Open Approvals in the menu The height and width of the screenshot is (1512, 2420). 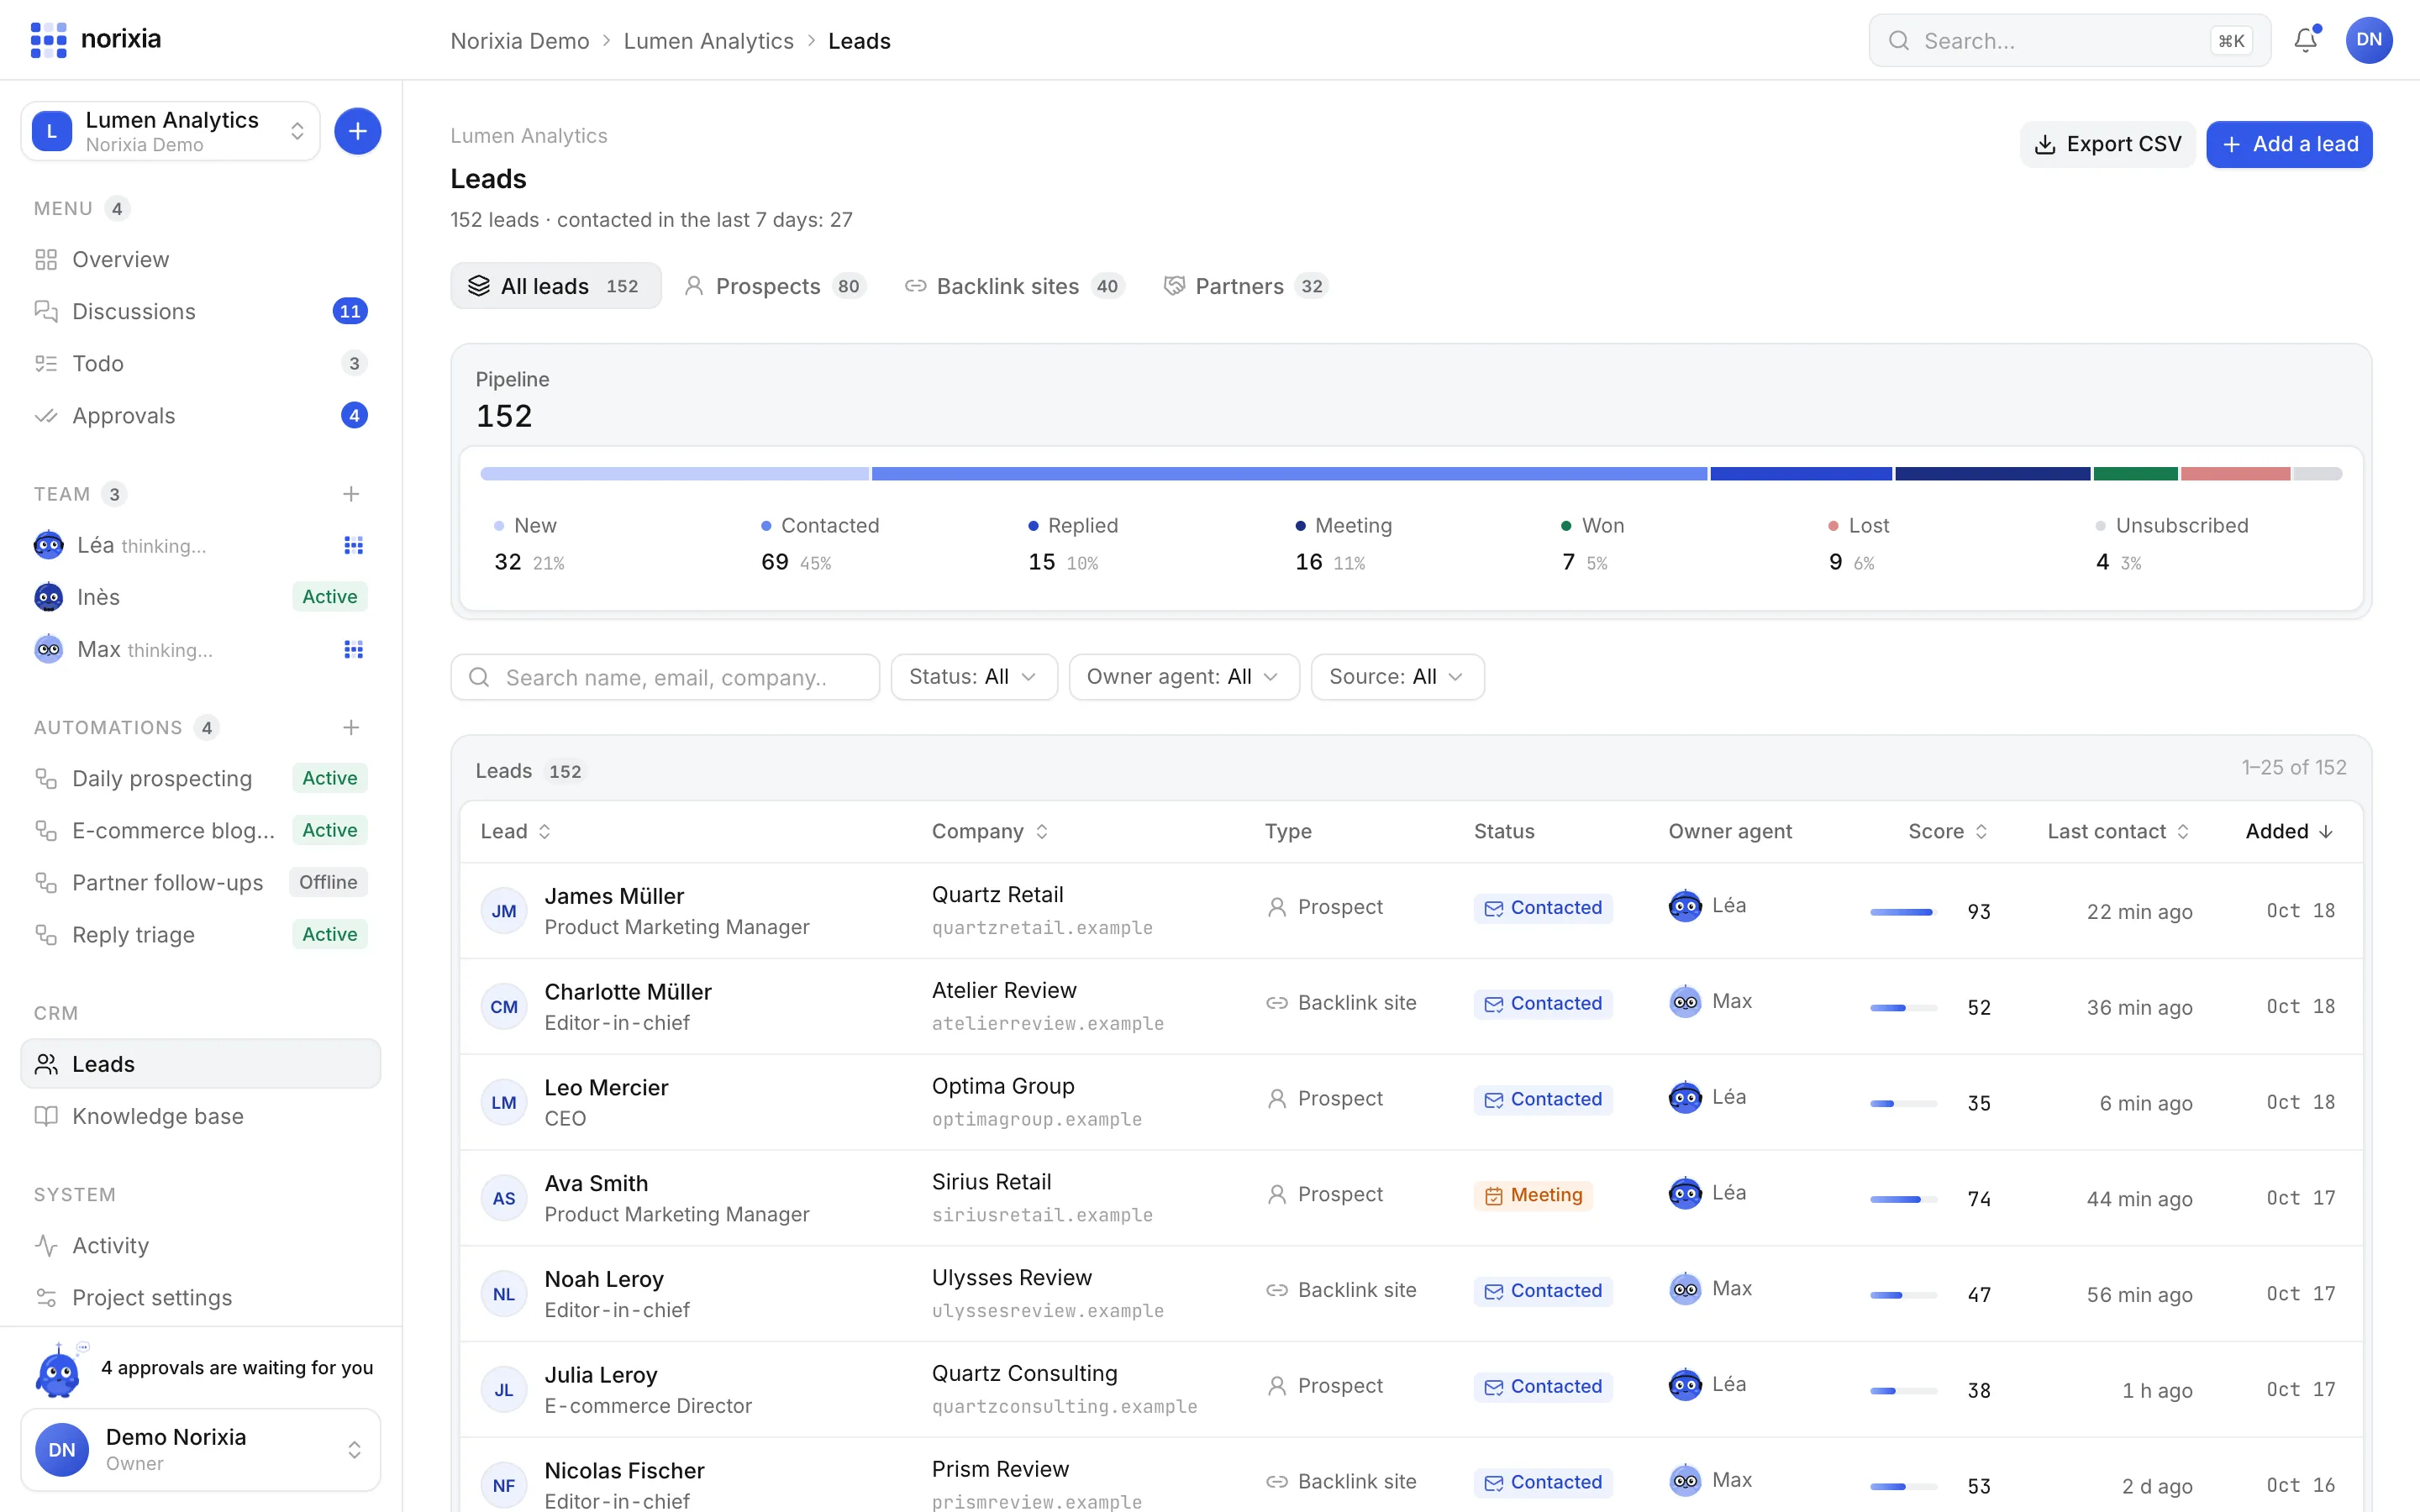(x=201, y=415)
